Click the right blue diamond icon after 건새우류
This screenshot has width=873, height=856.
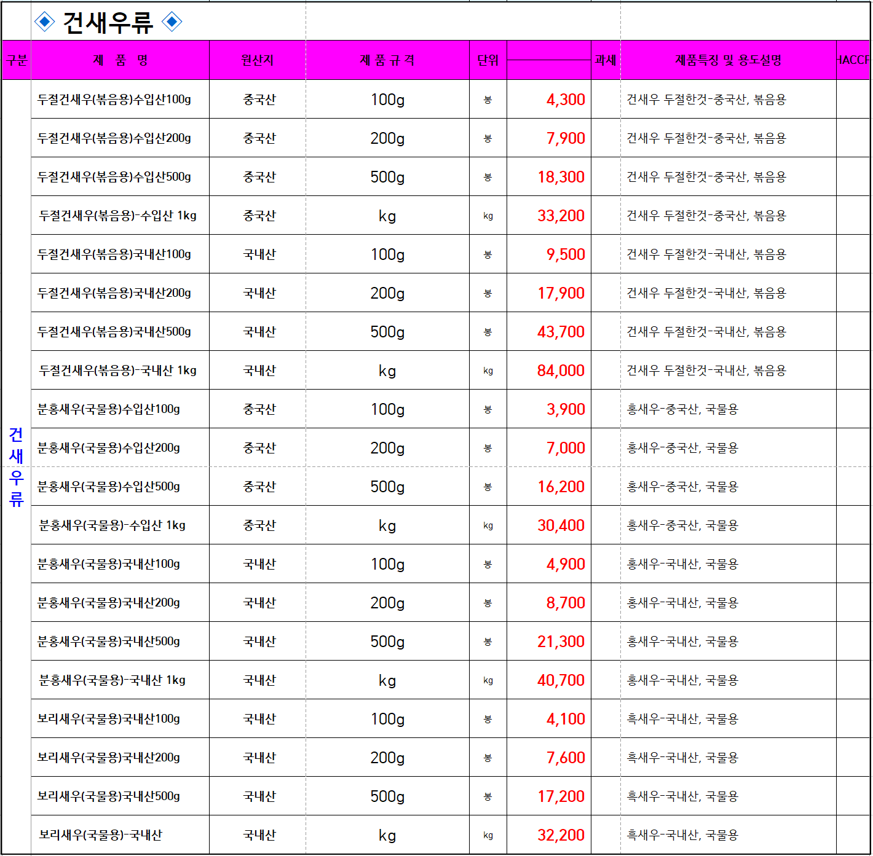coord(172,22)
